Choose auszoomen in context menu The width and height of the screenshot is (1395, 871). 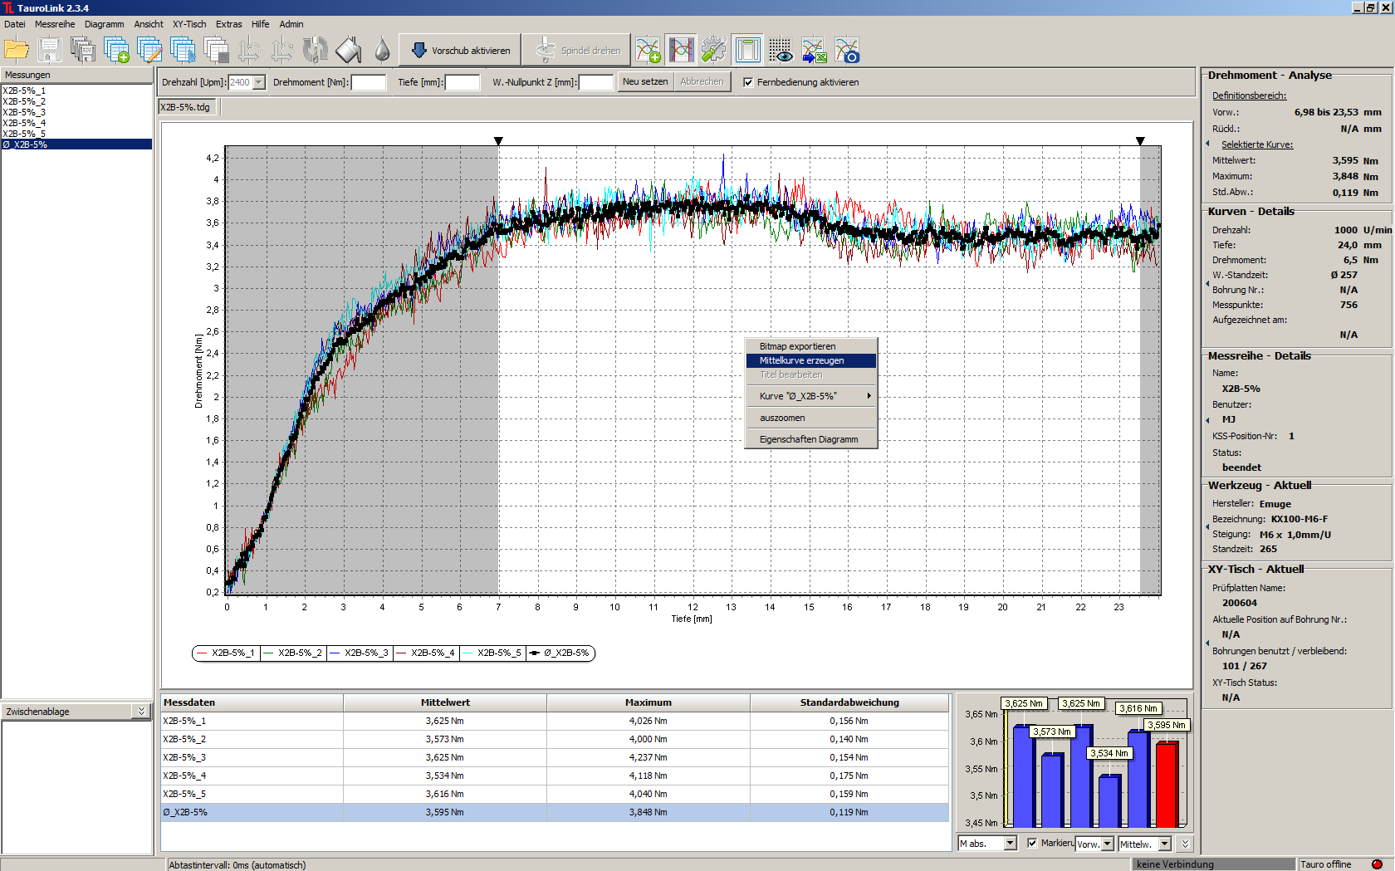point(811,418)
